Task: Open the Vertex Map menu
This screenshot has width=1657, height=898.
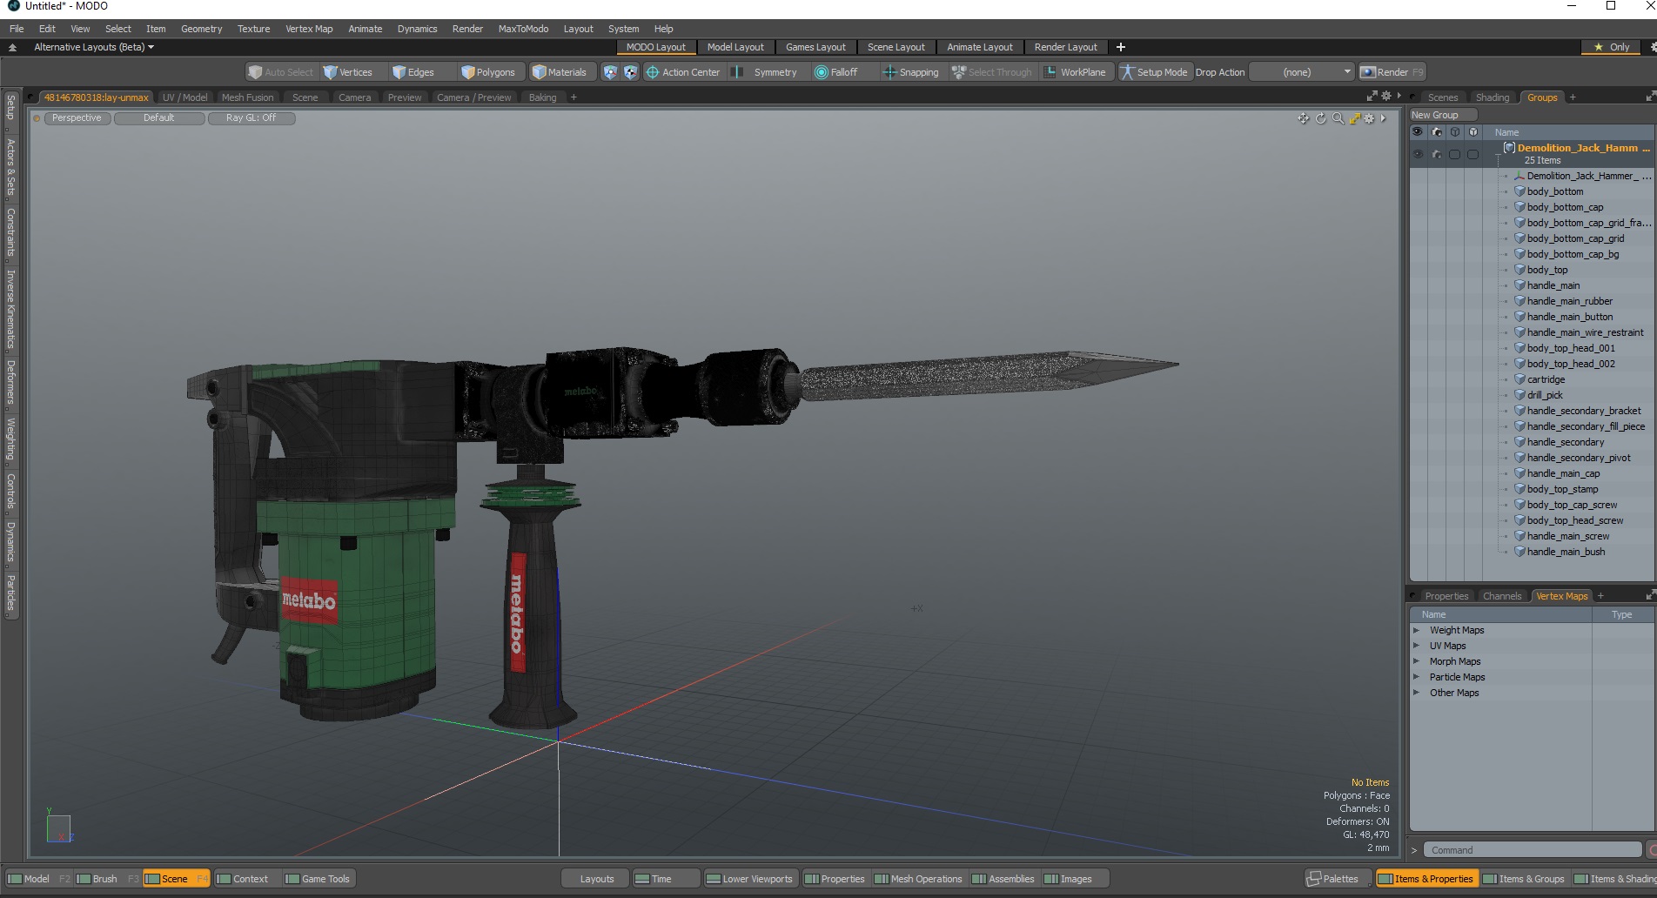Action: coord(309,29)
